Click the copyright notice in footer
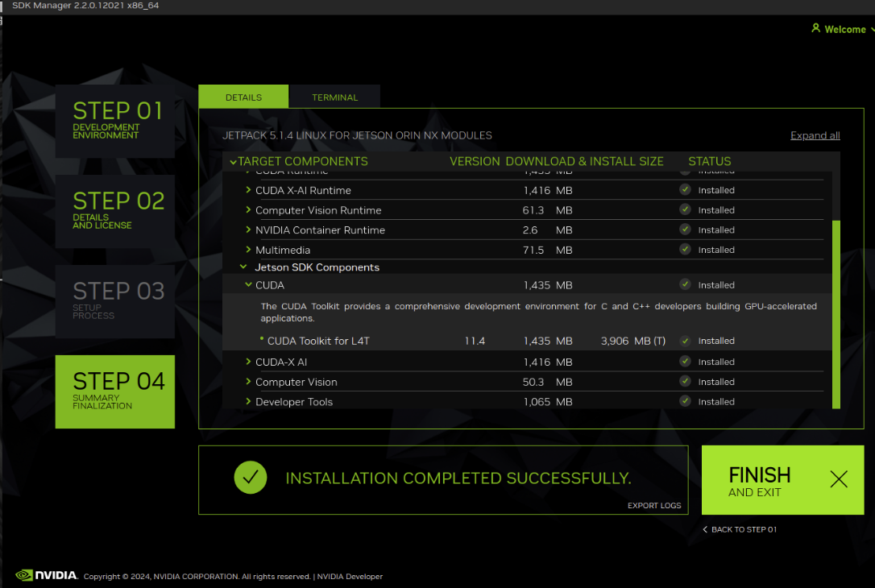 (x=197, y=576)
